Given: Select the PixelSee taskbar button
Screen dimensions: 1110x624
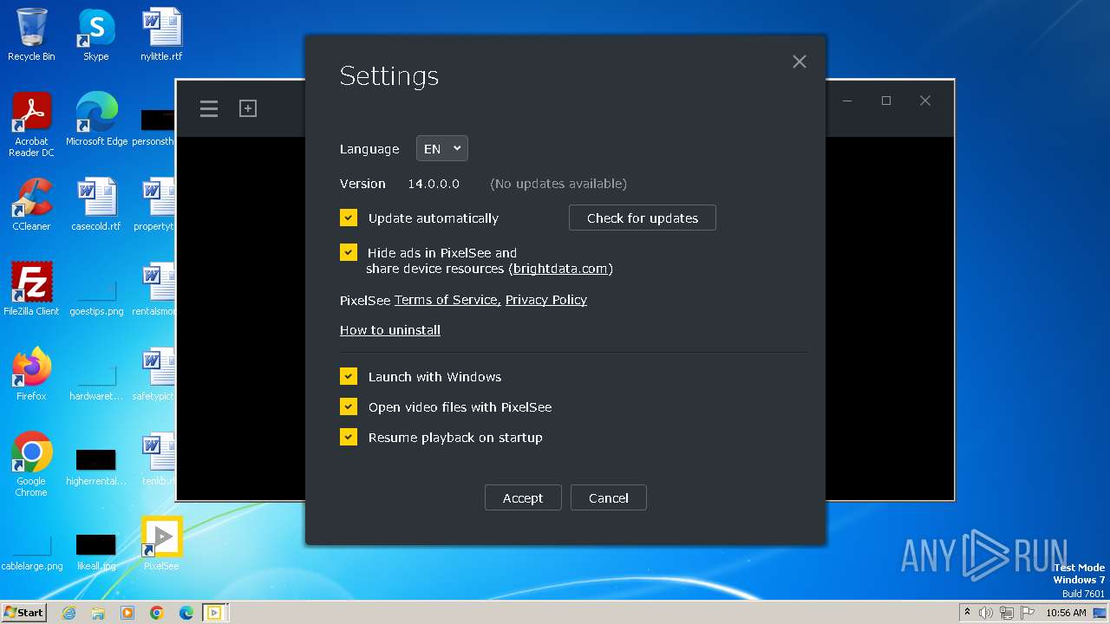Looking at the screenshot, I should (x=214, y=613).
